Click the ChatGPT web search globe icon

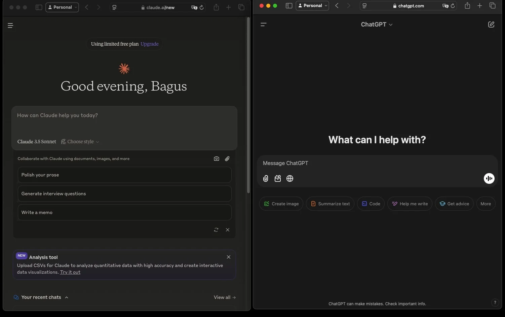tap(290, 178)
